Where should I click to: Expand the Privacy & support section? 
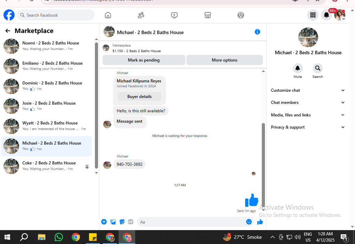click(308, 127)
